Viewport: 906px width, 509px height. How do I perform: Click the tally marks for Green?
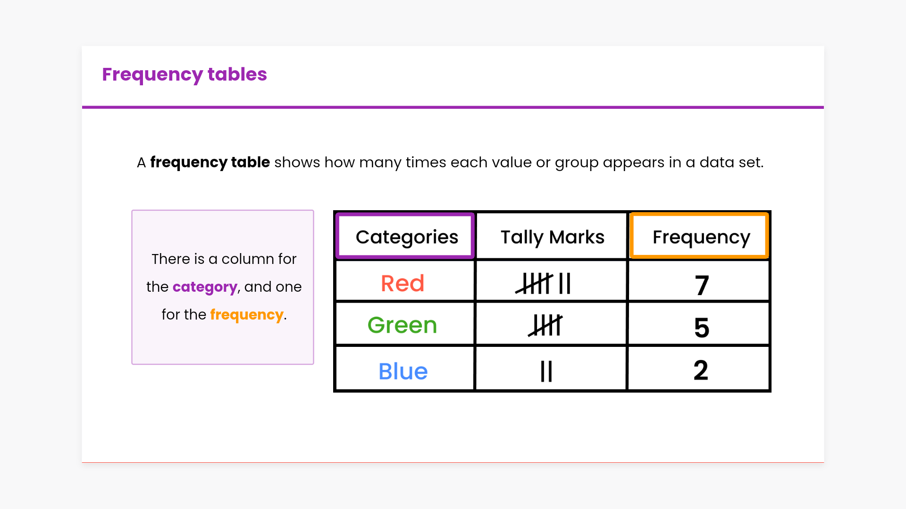(545, 325)
